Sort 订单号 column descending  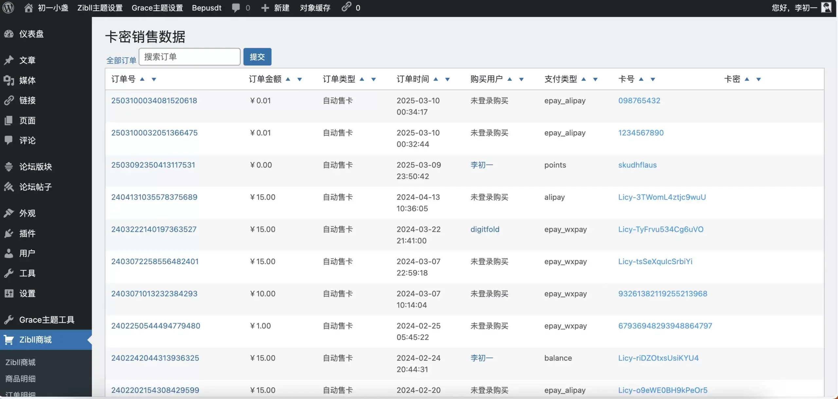pos(154,79)
